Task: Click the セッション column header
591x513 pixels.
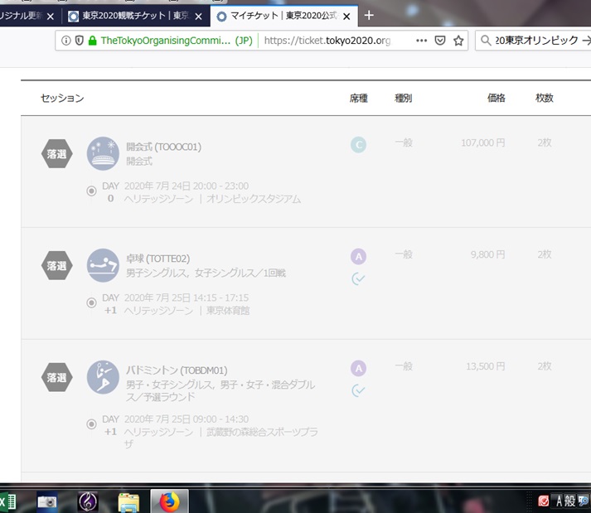Action: [x=62, y=99]
